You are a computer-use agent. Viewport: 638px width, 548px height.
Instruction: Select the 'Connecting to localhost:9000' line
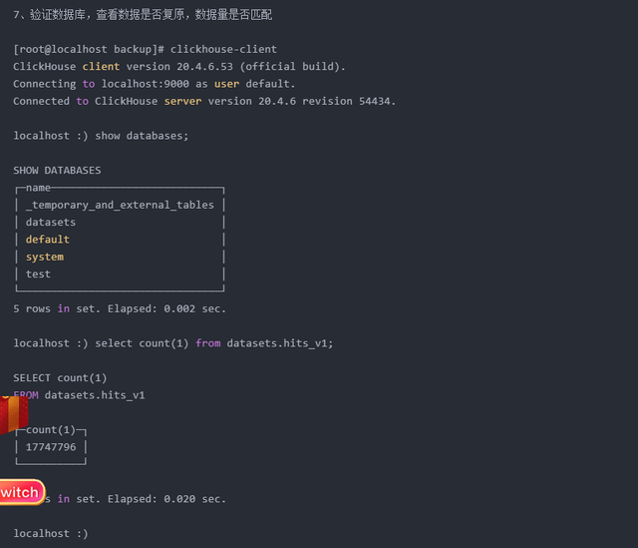(155, 84)
